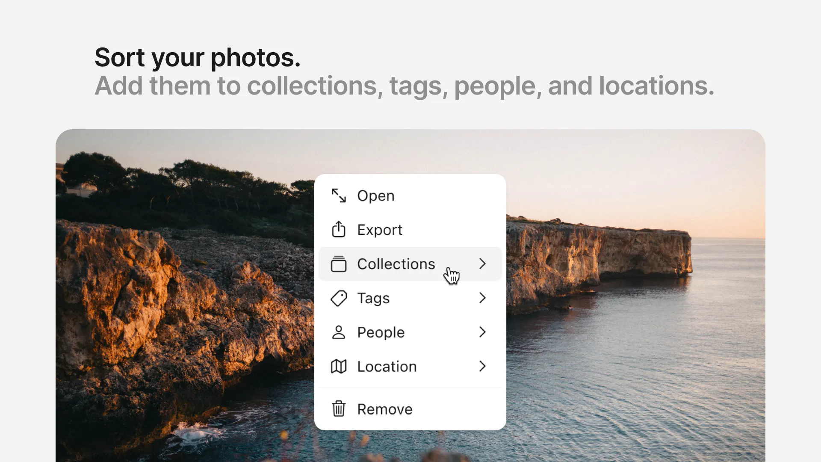Pick the Tags menu entry

(x=410, y=298)
